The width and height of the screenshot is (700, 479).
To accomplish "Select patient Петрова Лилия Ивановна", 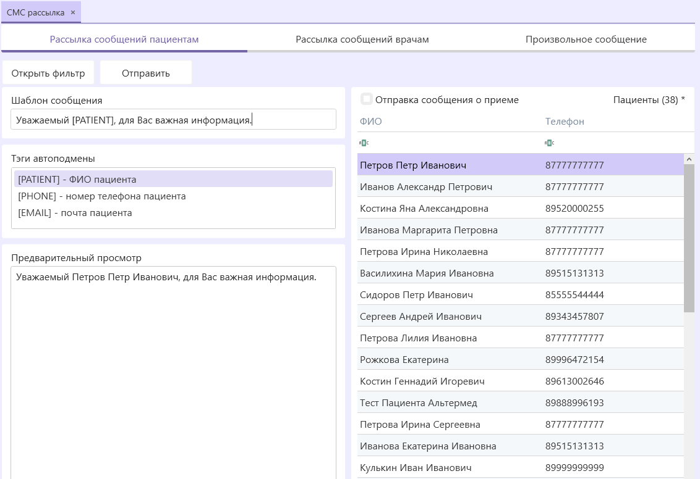I will click(x=521, y=338).
